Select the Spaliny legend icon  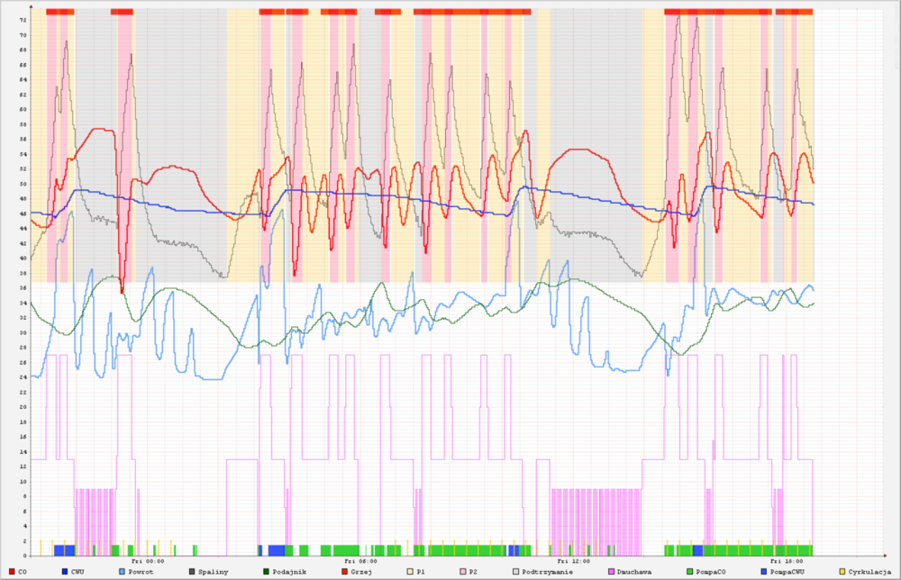pos(191,570)
